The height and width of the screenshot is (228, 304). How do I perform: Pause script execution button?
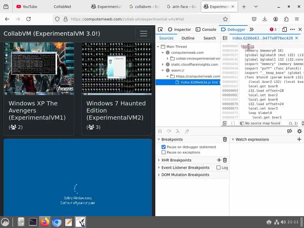tap(160, 131)
